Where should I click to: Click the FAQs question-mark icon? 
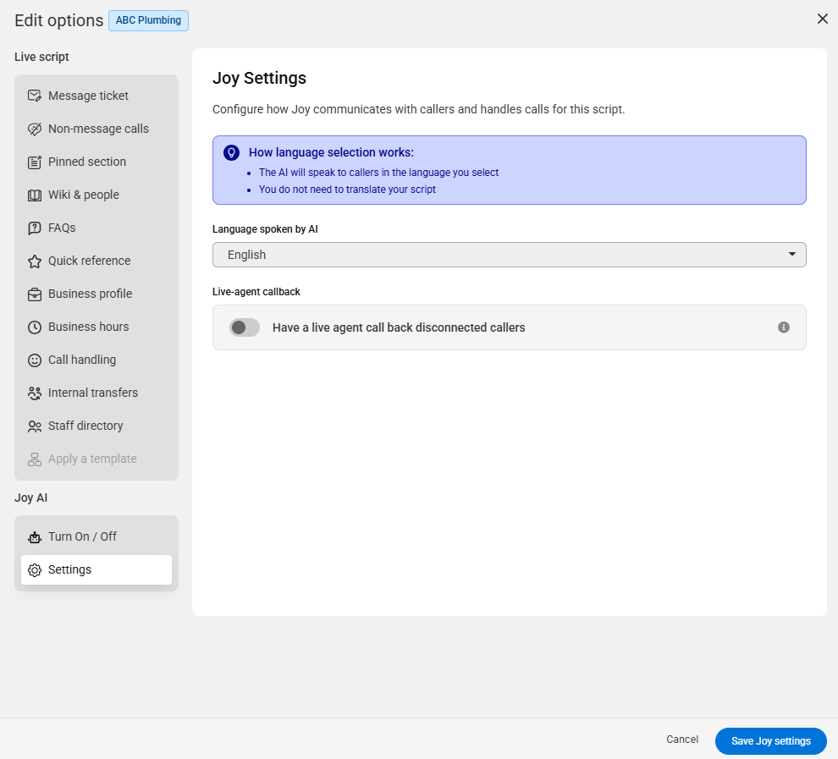[35, 228]
